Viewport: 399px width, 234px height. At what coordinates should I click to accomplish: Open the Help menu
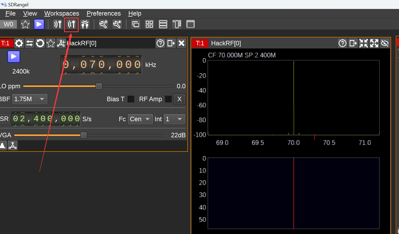[x=135, y=13]
